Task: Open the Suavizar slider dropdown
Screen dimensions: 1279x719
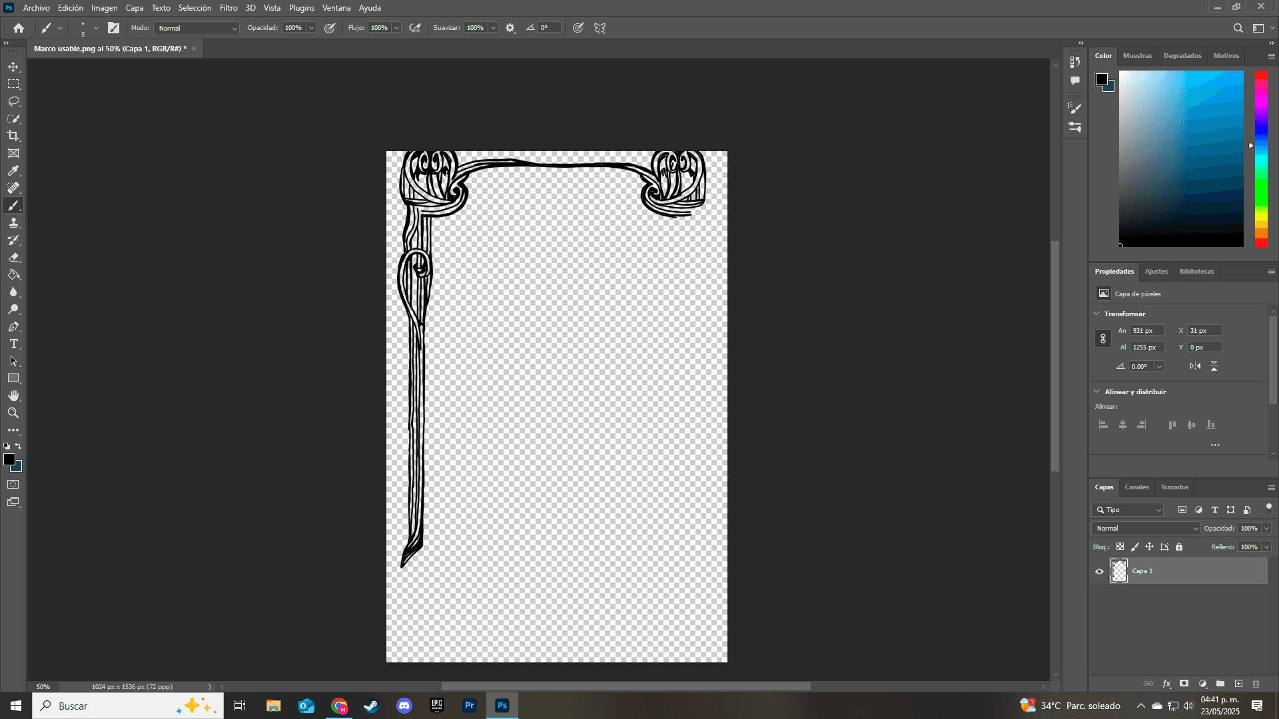Action: [x=493, y=28]
